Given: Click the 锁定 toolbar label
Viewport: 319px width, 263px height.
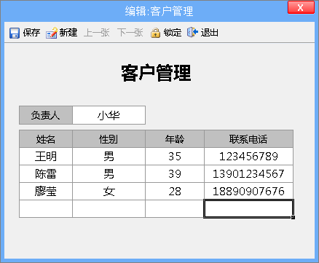Looking at the screenshot, I should [x=173, y=33].
